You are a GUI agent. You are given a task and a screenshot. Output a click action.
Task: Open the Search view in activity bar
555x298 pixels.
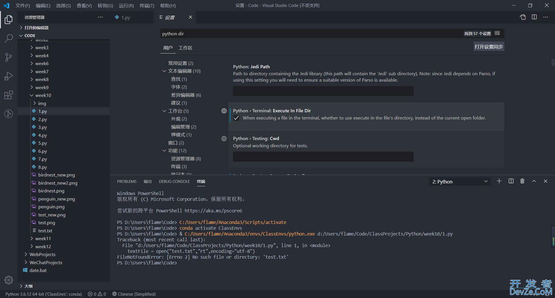click(x=9, y=38)
